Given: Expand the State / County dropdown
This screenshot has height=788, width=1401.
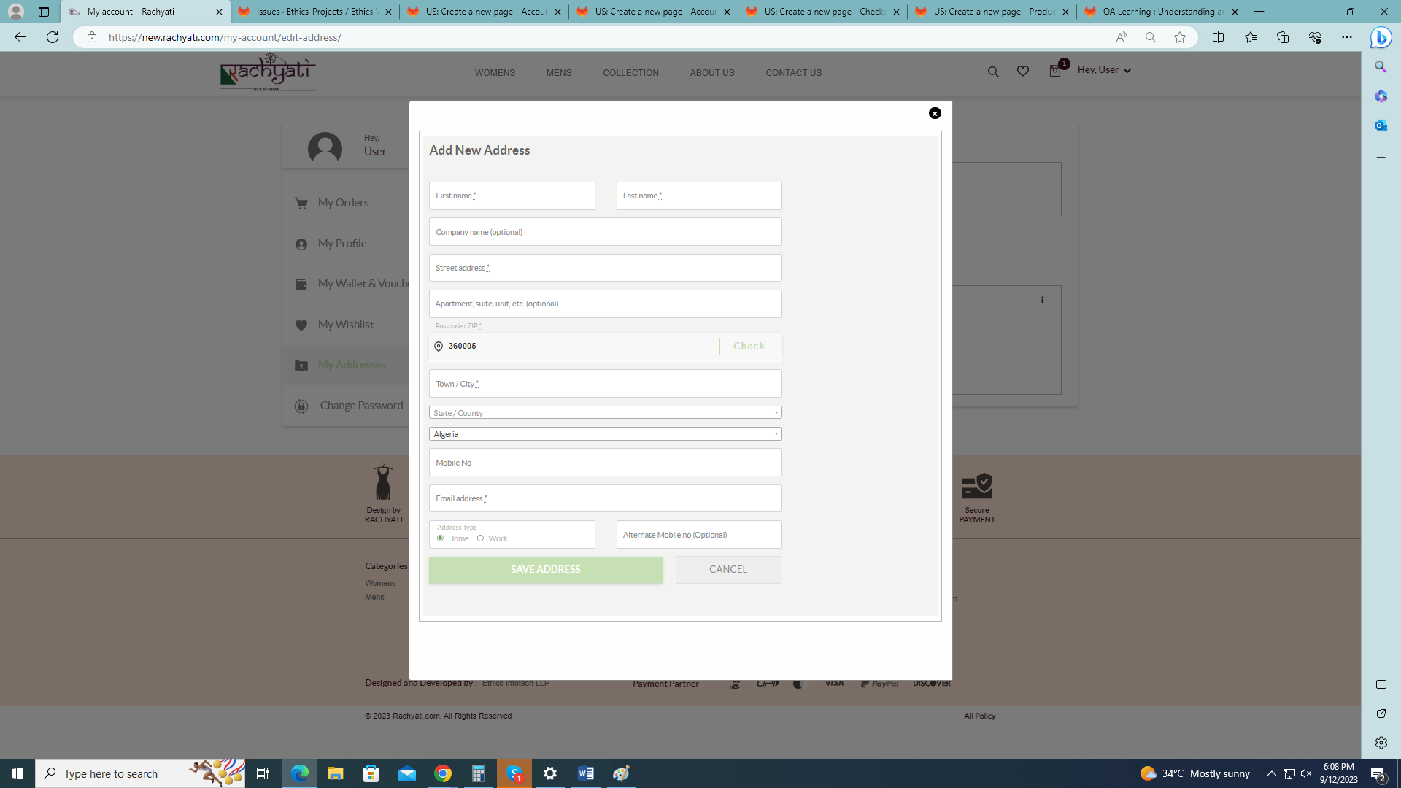Looking at the screenshot, I should (x=605, y=413).
